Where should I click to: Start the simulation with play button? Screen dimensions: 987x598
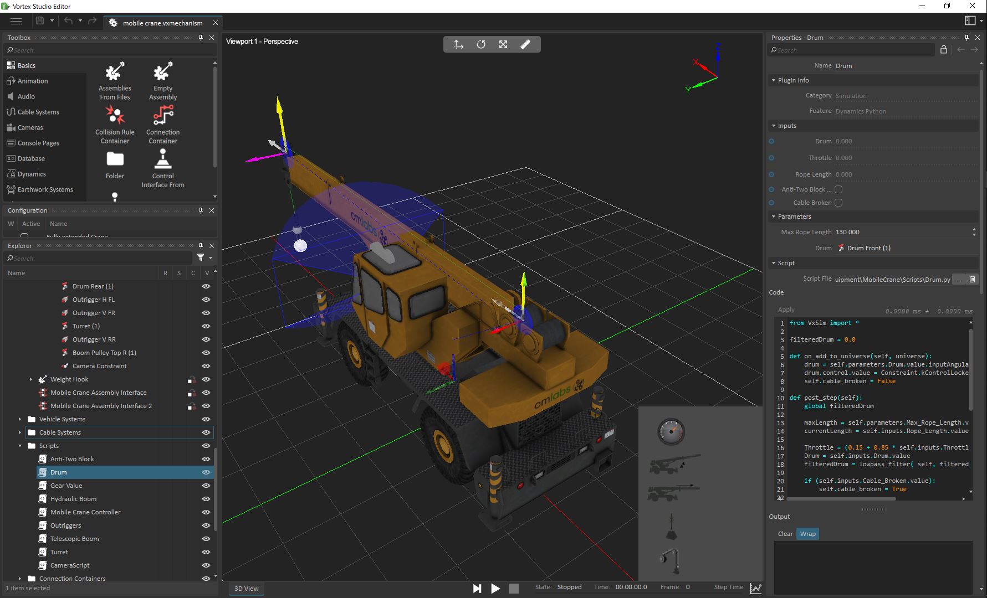495,589
